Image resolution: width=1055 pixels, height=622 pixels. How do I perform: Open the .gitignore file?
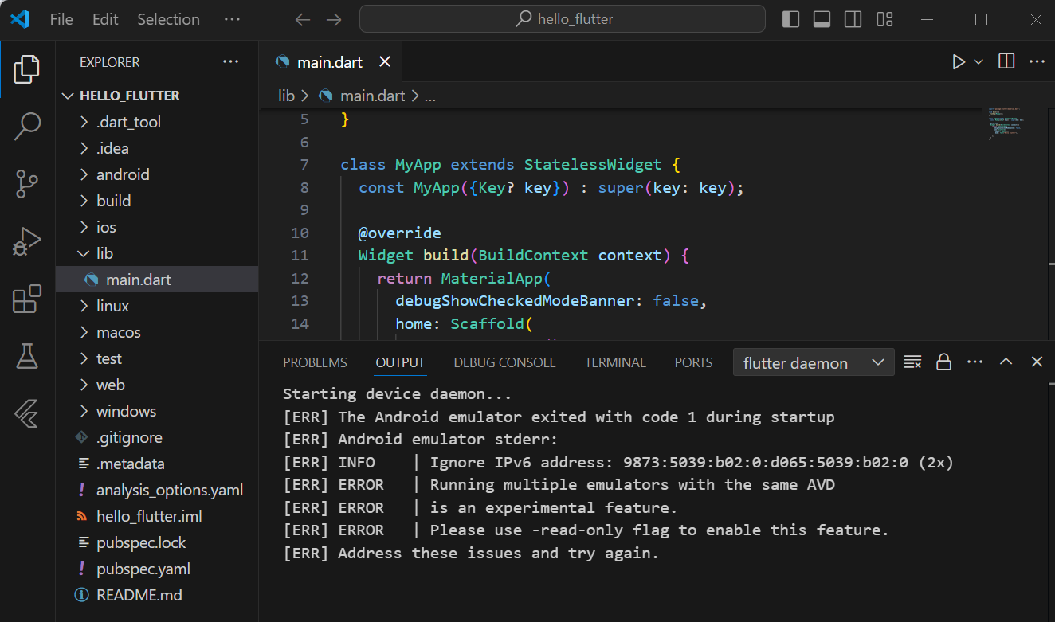(157, 437)
